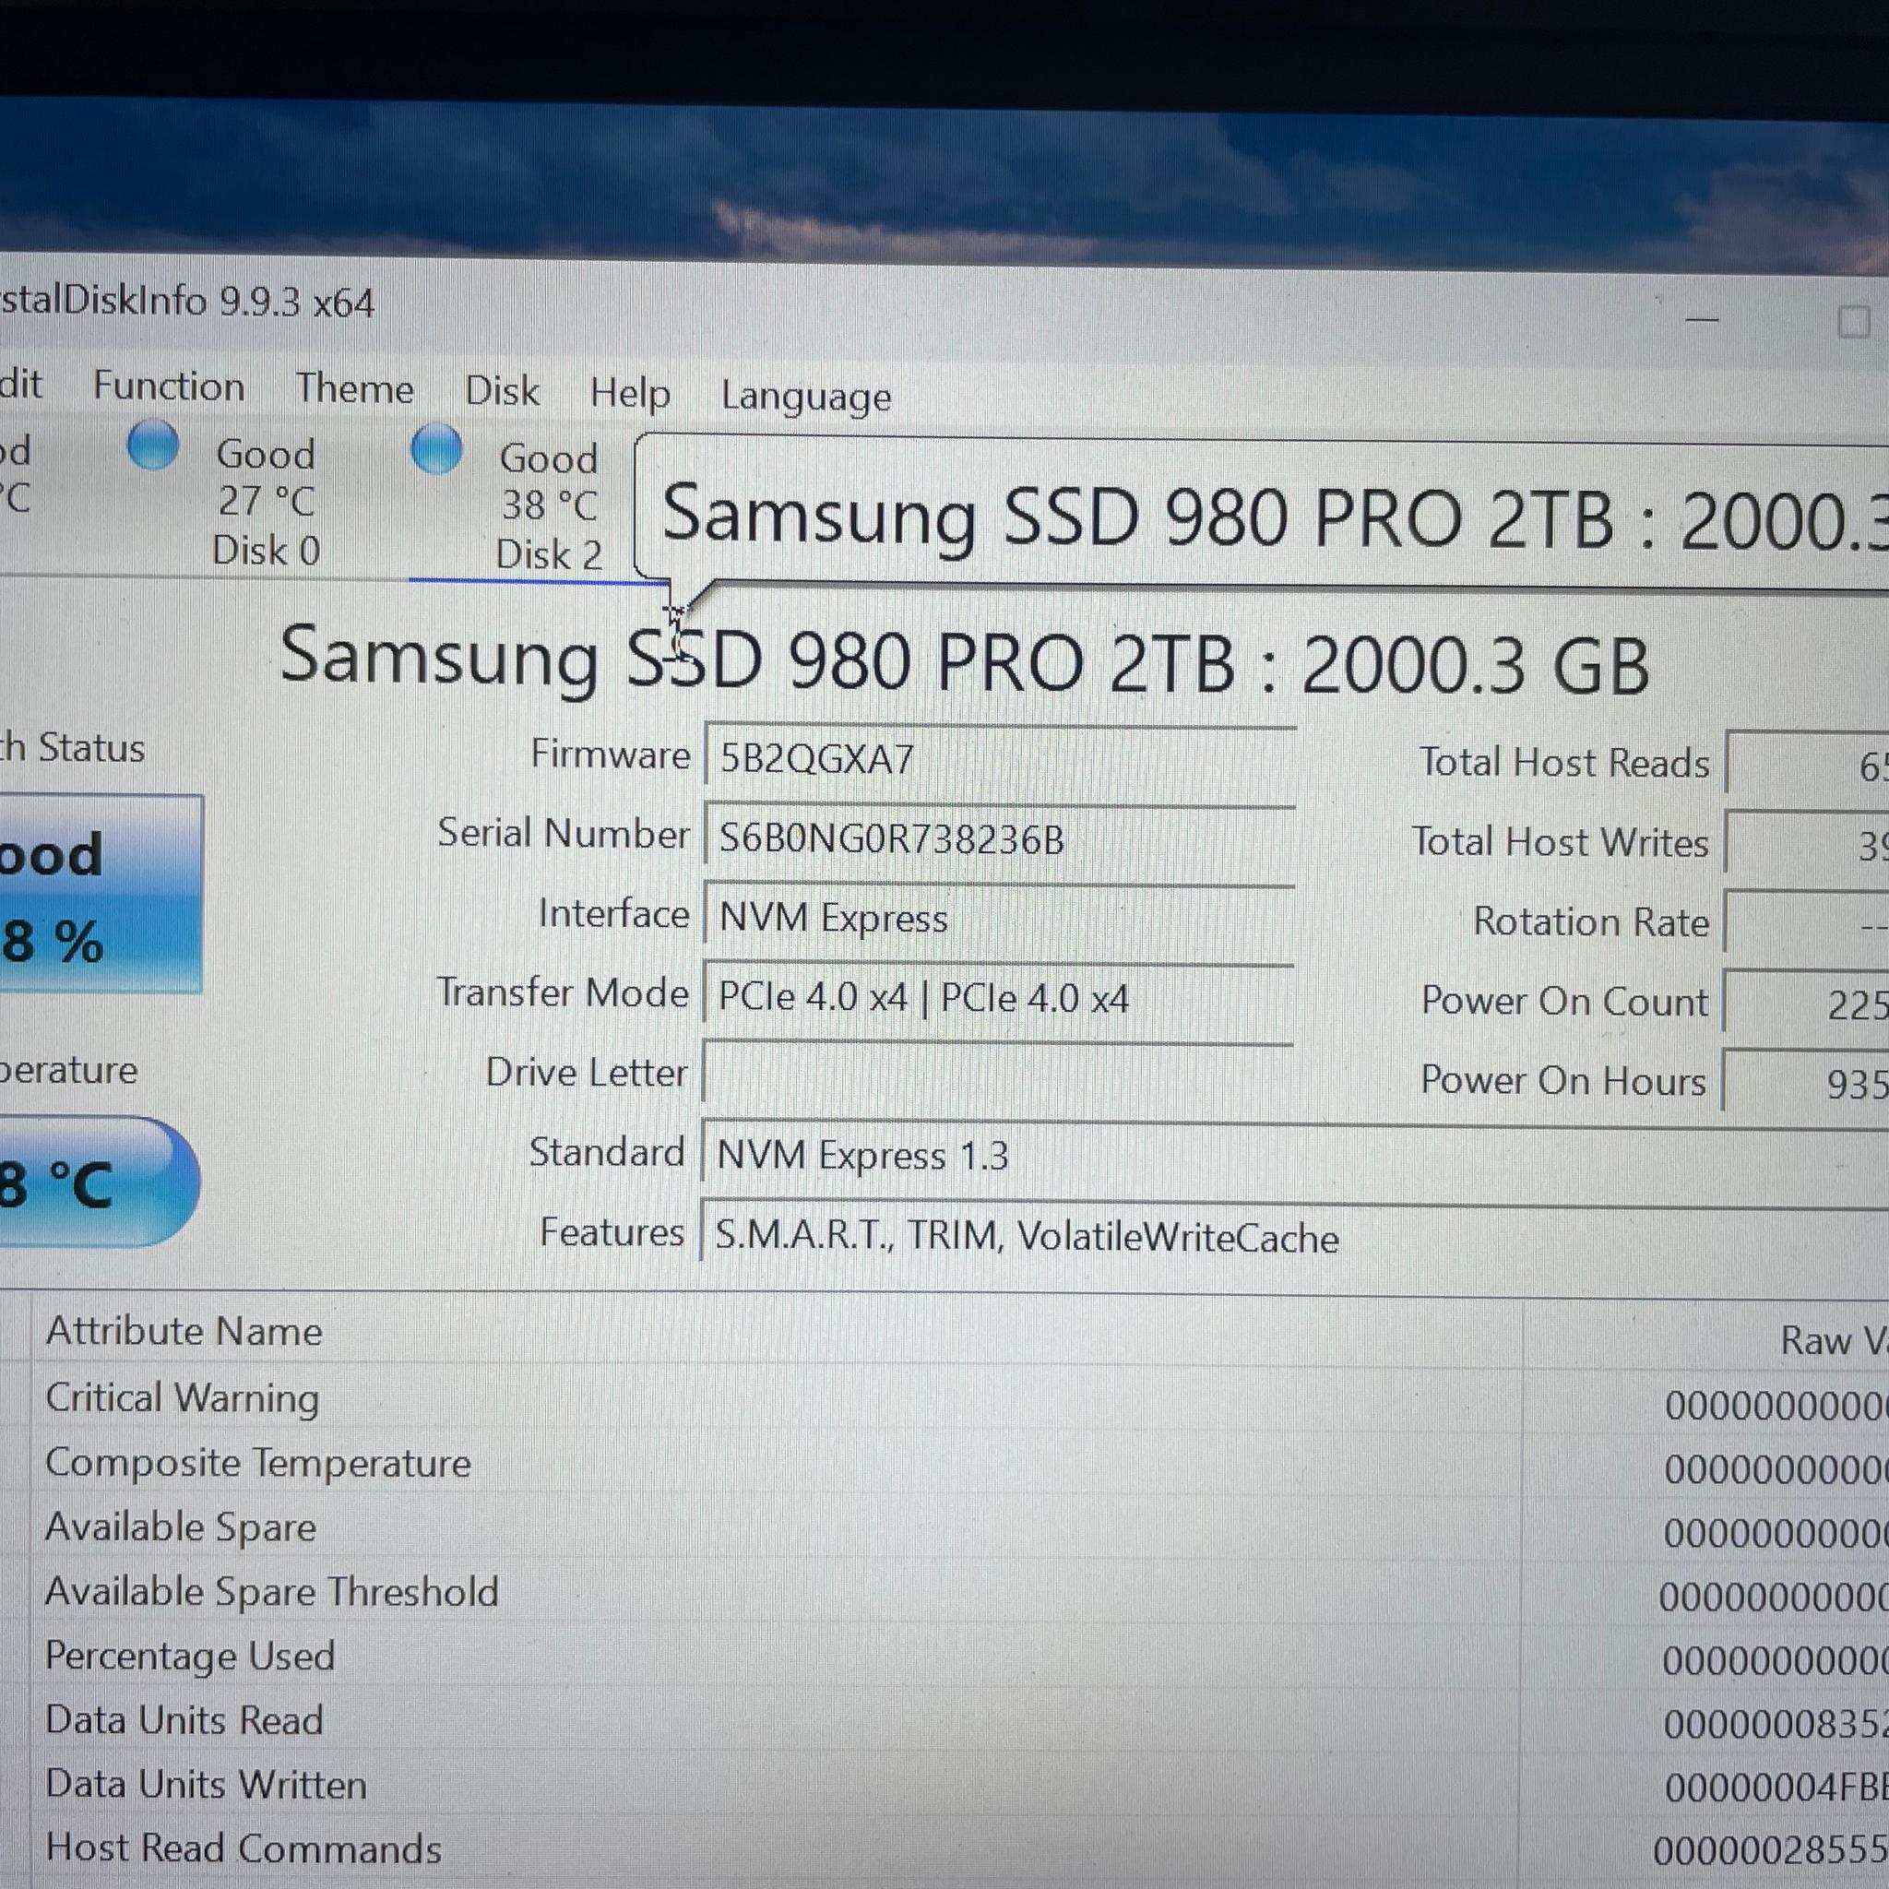Viewport: 1889px width, 1889px height.
Task: Maximize the CrystalDiskInfo window
Action: [x=1853, y=322]
